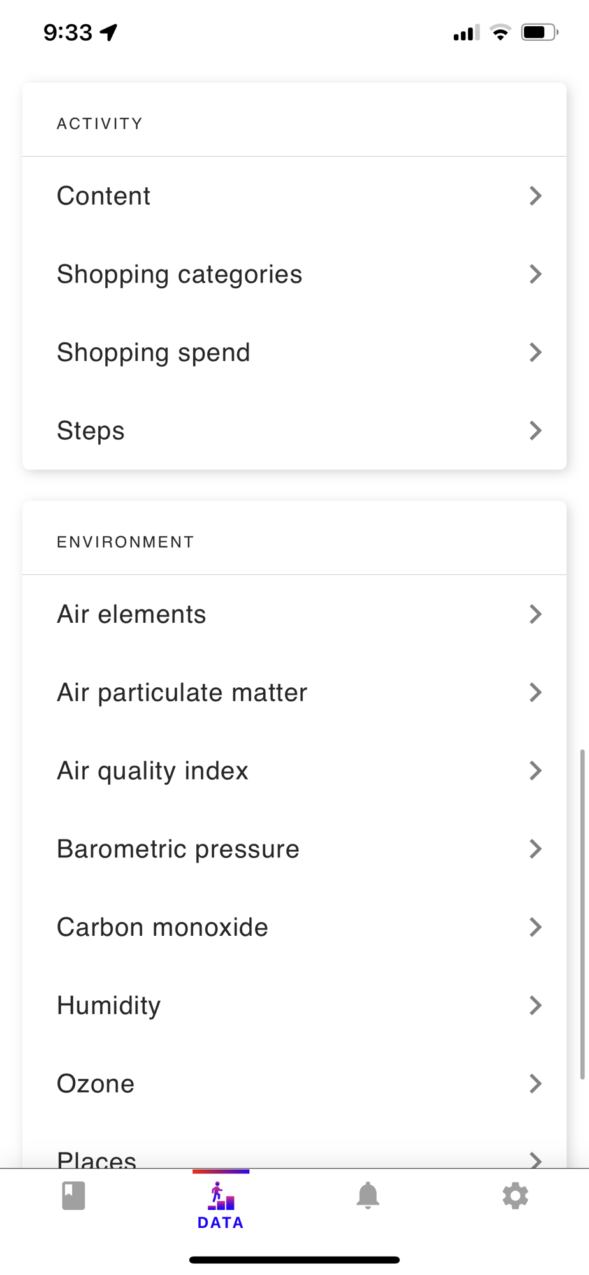589x1275 pixels.
Task: Click the vertical scrollbar indicator
Action: click(582, 915)
